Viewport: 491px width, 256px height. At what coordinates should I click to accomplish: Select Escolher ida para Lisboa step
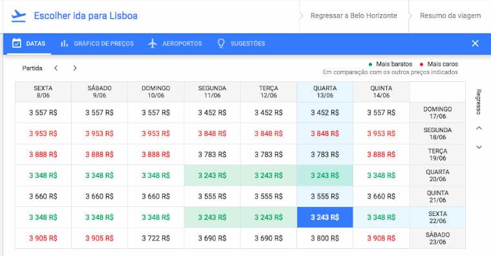pyautogui.click(x=85, y=16)
